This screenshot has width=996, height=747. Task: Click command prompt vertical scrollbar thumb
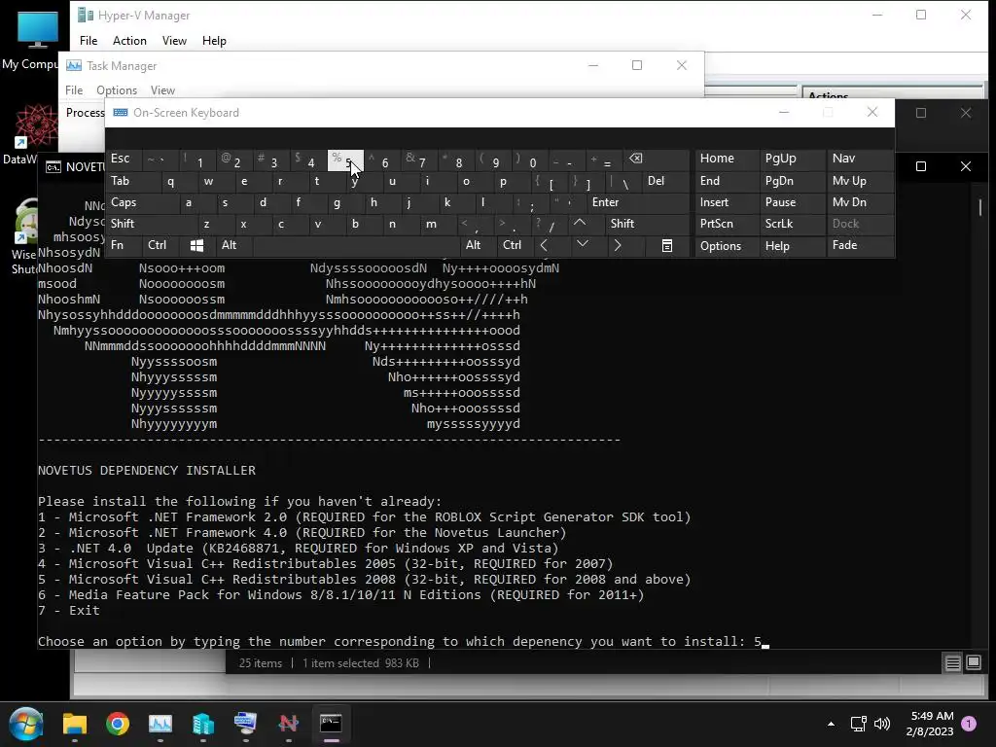[x=980, y=207]
